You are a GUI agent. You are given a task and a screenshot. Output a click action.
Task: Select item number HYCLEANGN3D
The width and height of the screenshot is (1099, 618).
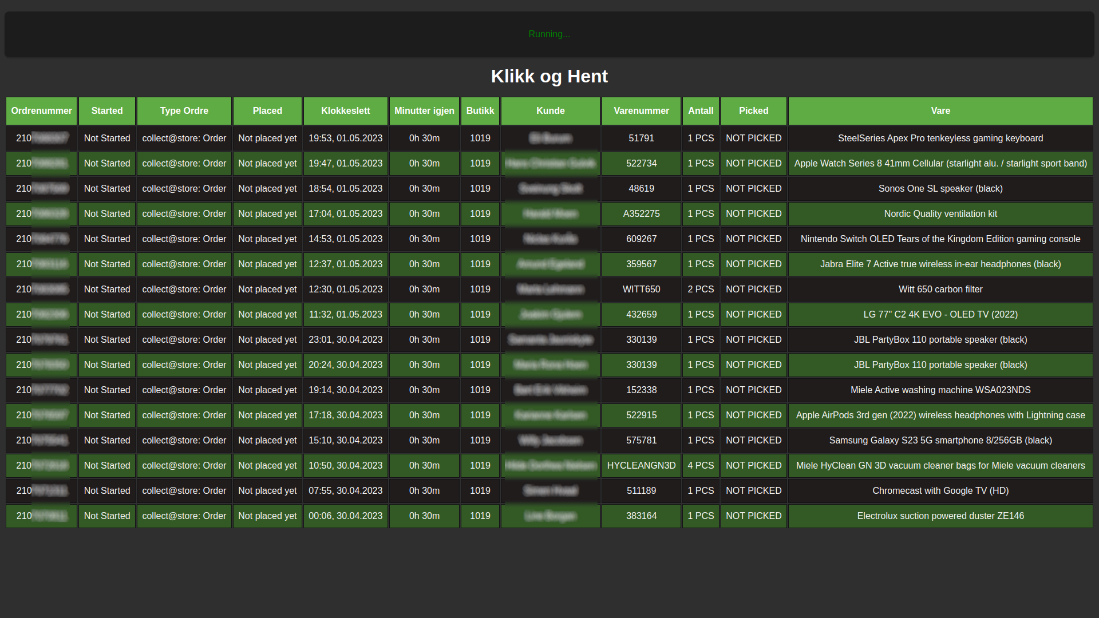point(641,466)
